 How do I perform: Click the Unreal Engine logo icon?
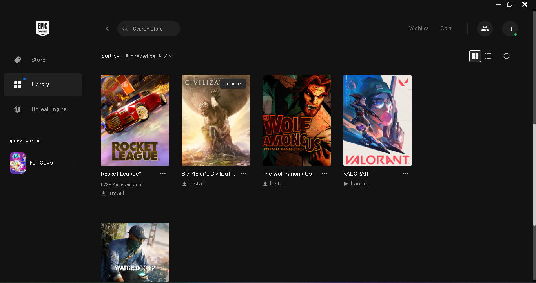click(18, 109)
